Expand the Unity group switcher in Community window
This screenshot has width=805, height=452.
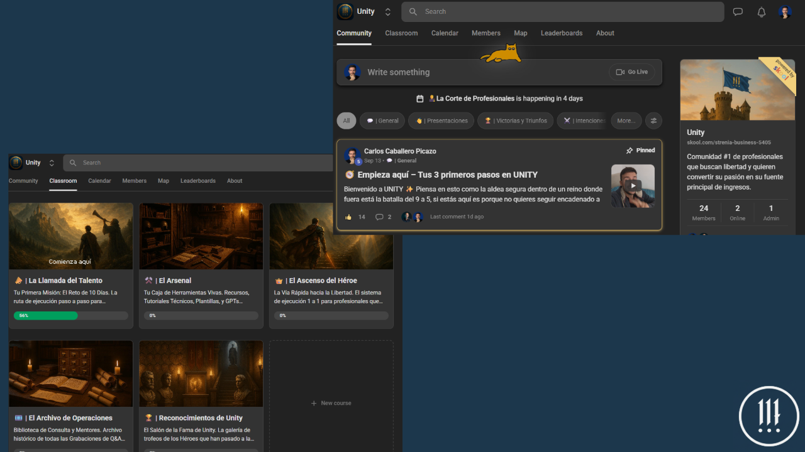point(388,11)
